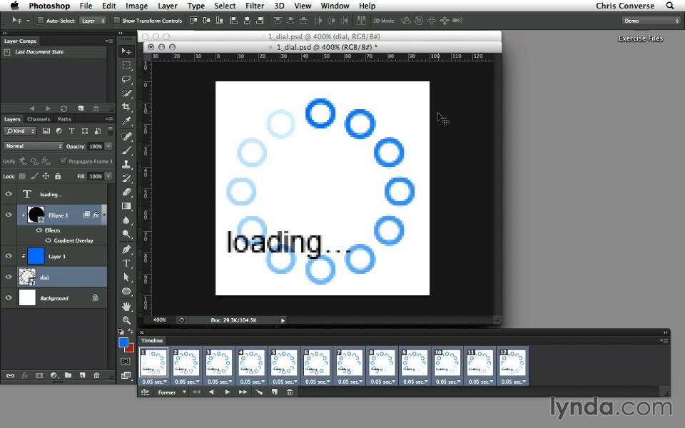The image size is (685, 428).
Task: Open frame 1 delay time dropdown
Action: pyautogui.click(x=154, y=382)
